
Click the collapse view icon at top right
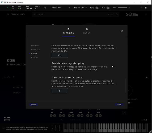146,14
